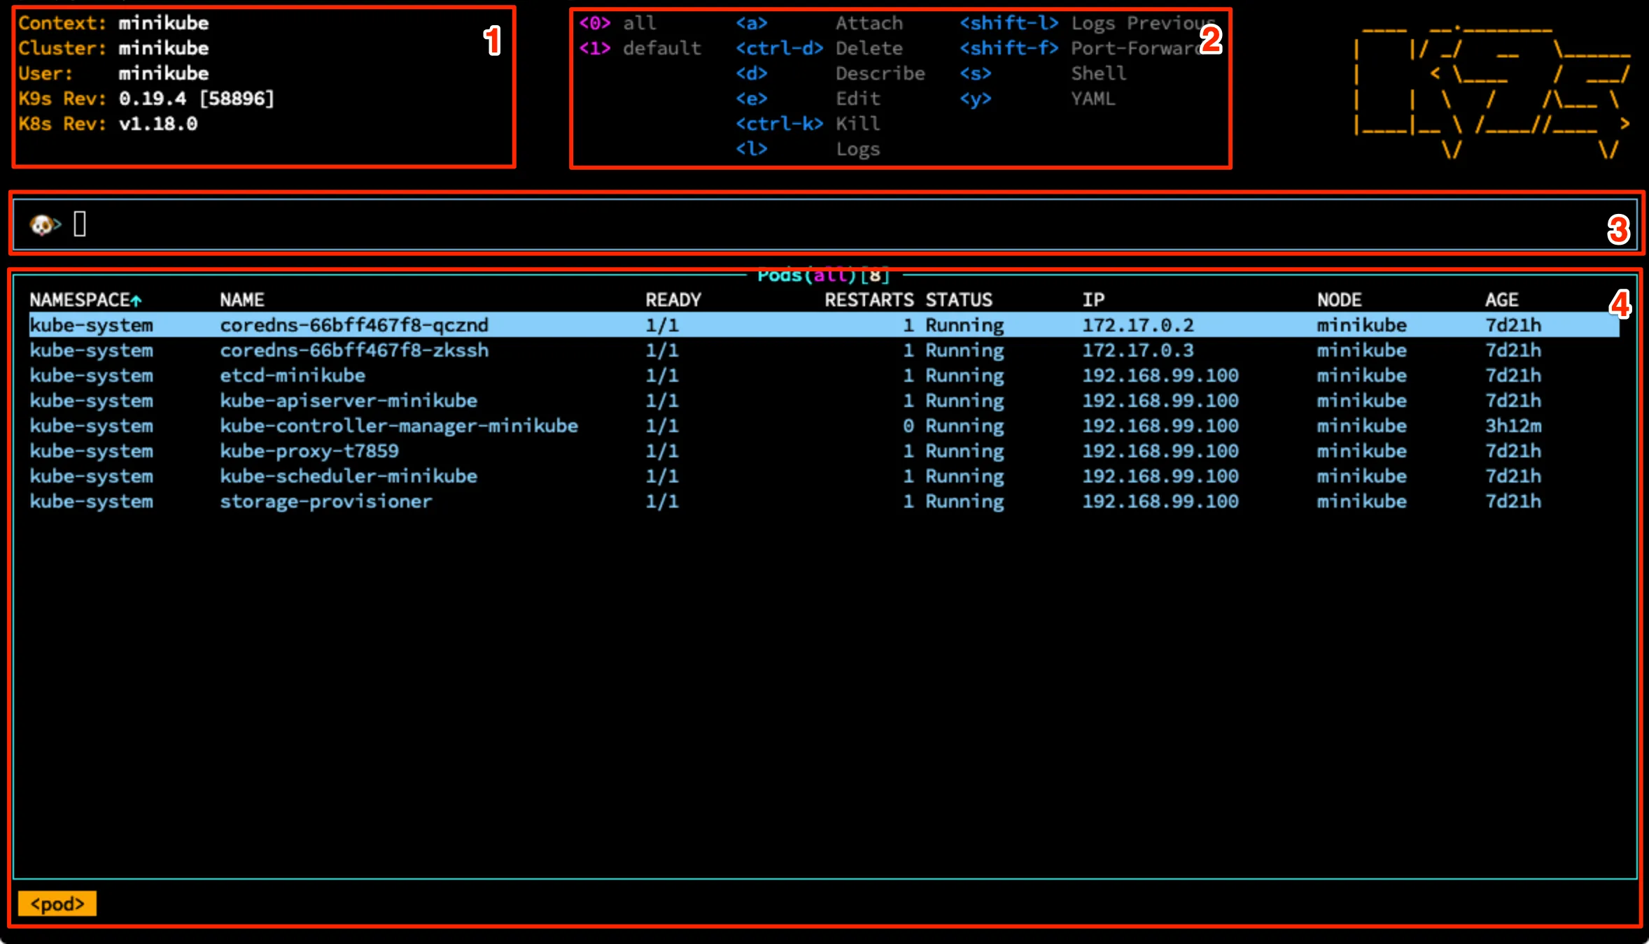Click the K9s Rev 0.19.4 value

coord(196,99)
